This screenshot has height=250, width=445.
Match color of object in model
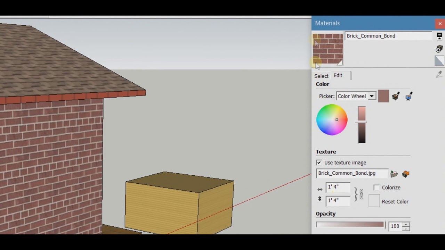click(396, 96)
